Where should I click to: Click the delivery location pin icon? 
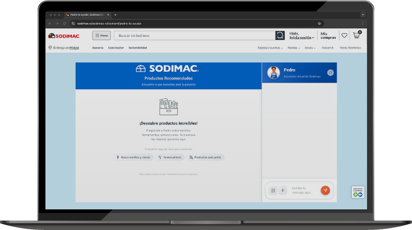[50, 48]
